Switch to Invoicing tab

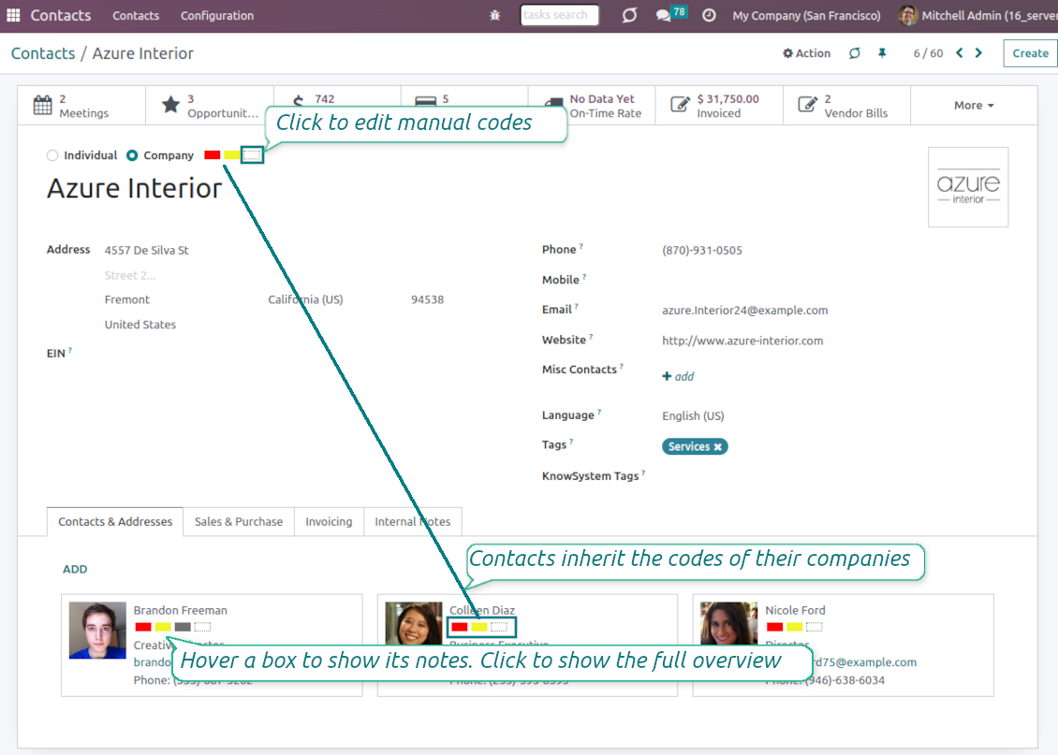click(329, 522)
